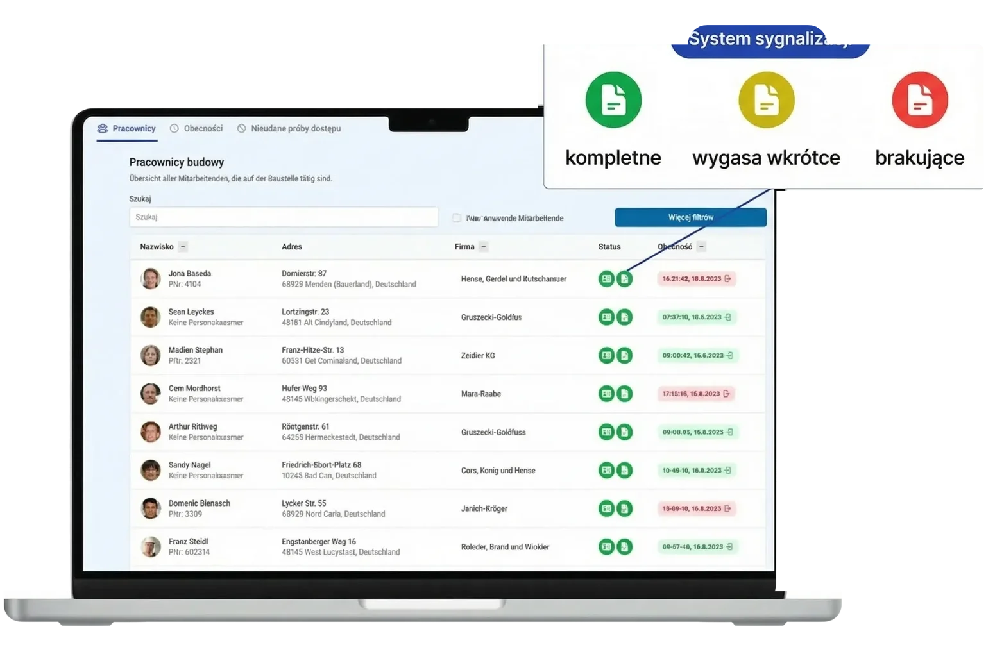986x654 pixels.
Task: Click Madien Stephan's ID card status icon
Action: [606, 355]
